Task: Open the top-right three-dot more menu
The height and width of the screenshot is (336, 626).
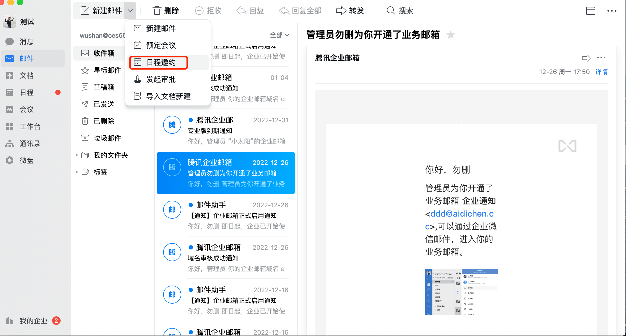Action: coord(612,11)
